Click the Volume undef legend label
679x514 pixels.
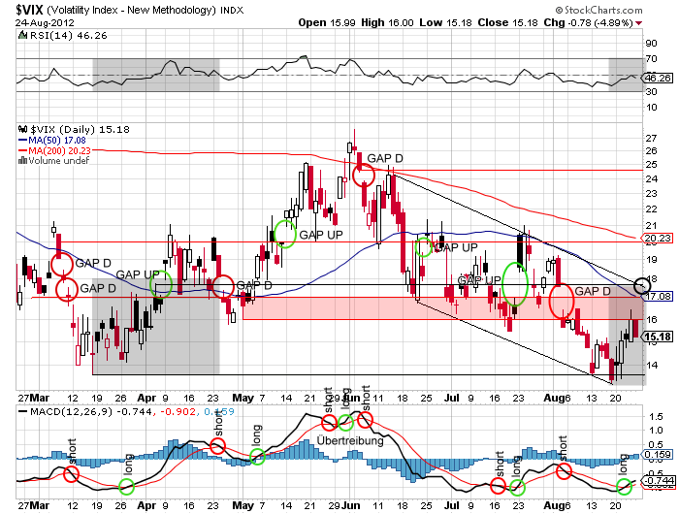click(x=59, y=161)
